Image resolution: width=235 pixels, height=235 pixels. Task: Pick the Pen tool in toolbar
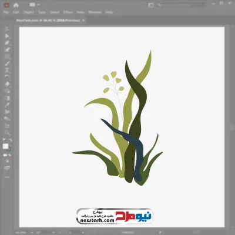pos(7,43)
